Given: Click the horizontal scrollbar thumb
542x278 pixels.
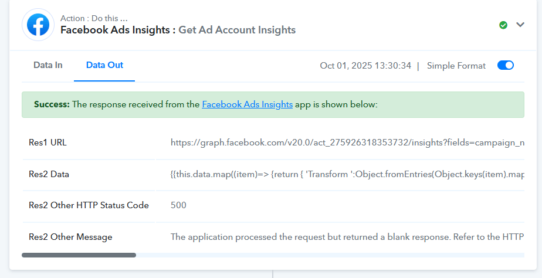Looking at the screenshot, I should point(79,255).
